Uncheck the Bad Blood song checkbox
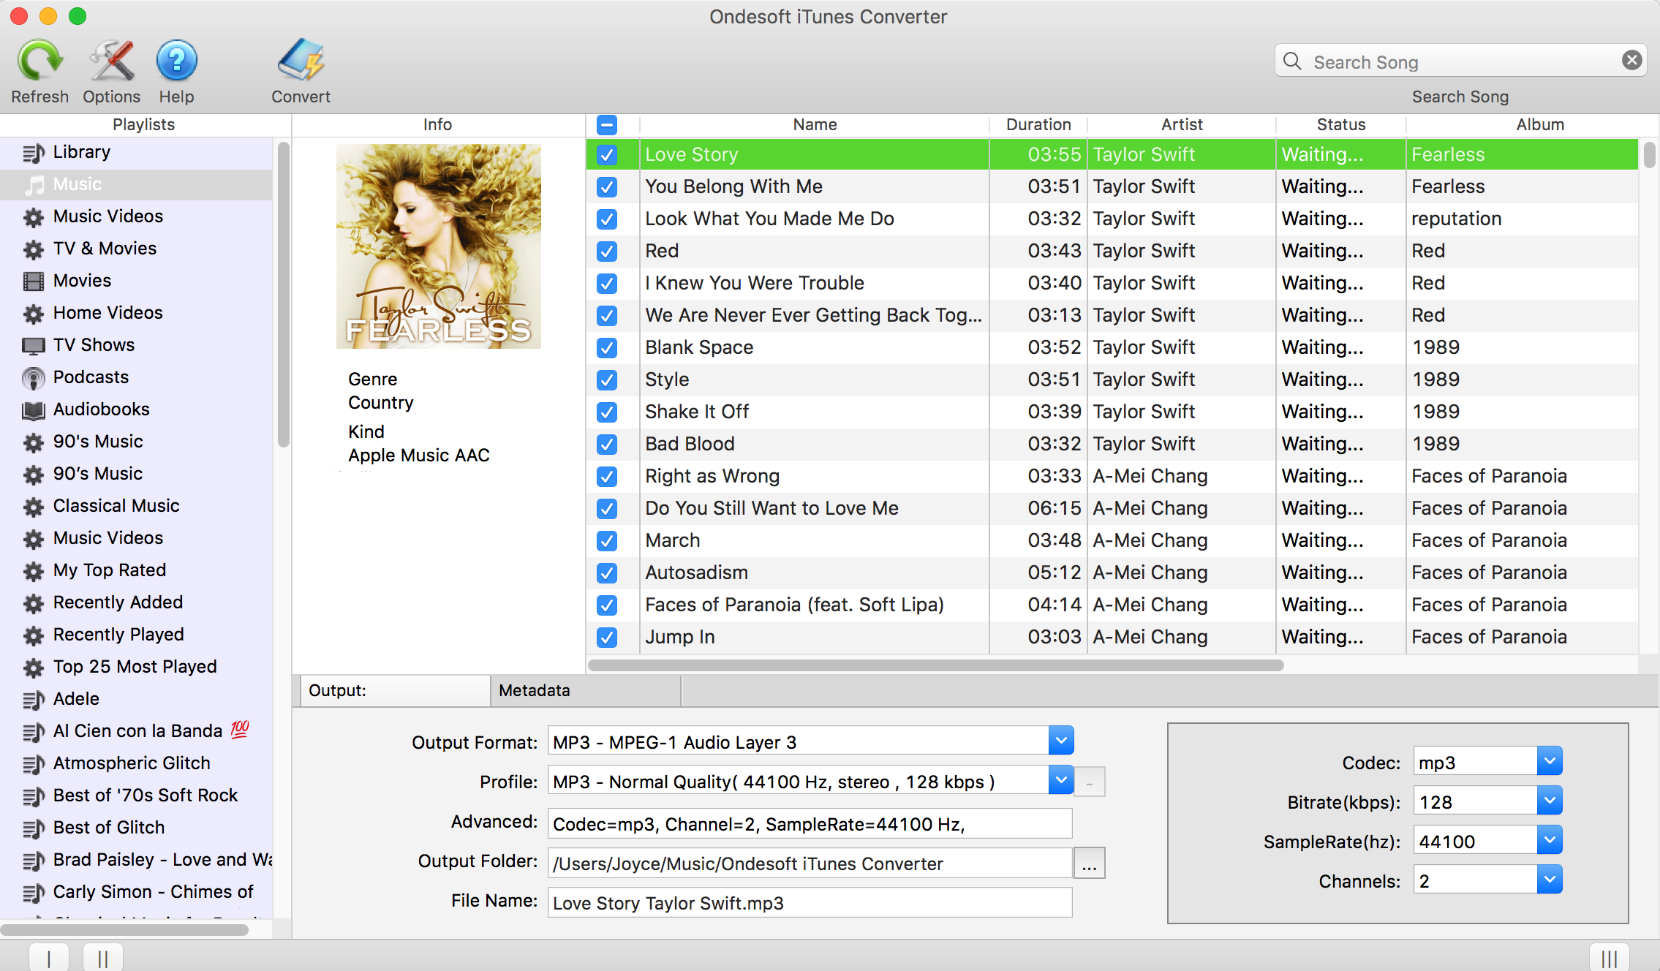 click(x=607, y=444)
